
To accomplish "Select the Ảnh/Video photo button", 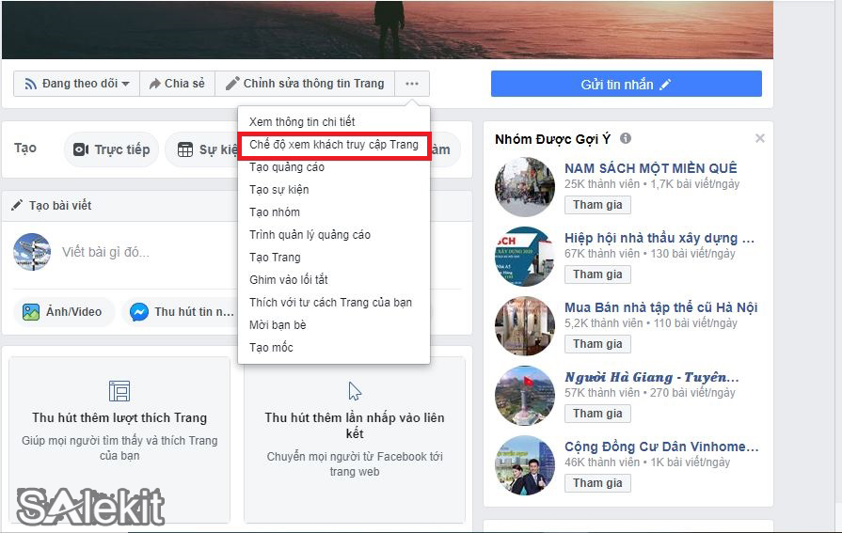I will point(63,312).
